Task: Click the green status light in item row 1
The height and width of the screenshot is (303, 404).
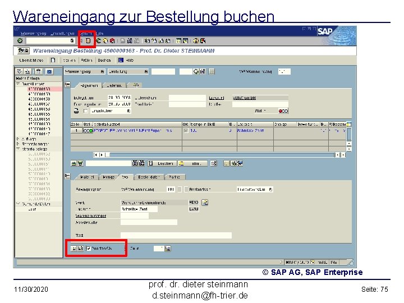Action: (90, 131)
